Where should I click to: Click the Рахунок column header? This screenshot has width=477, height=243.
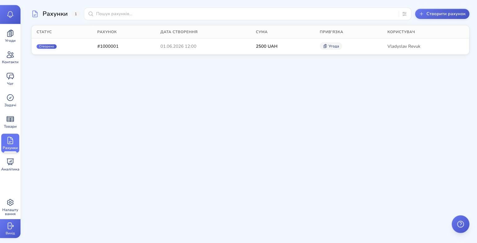tap(107, 32)
